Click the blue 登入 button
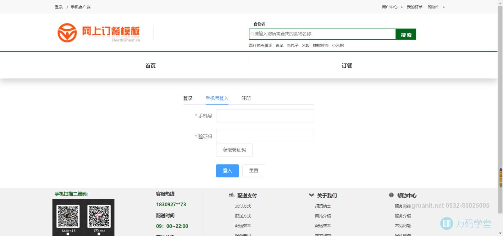This screenshot has height=236, width=503. [227, 171]
